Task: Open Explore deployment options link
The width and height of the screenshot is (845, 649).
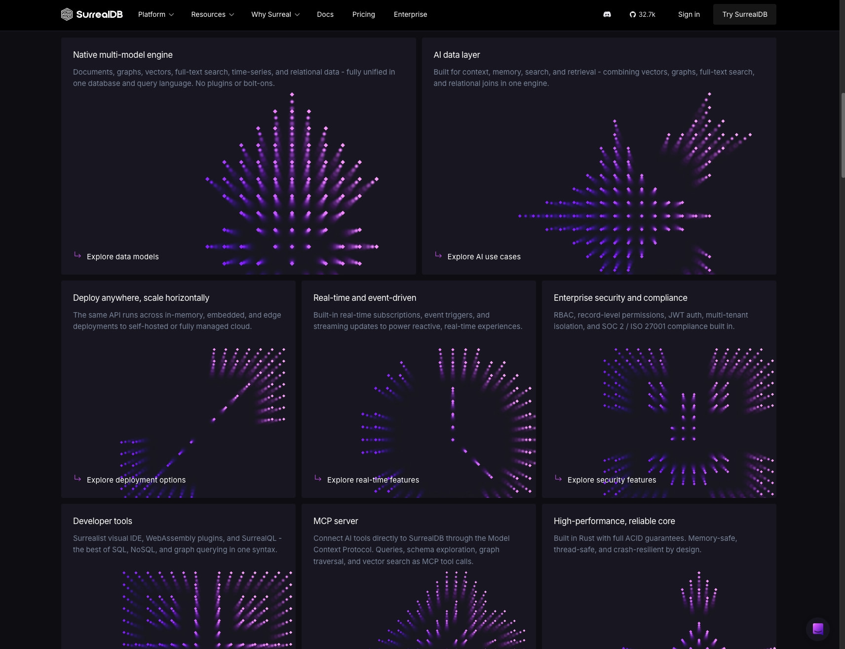Action: [136, 480]
